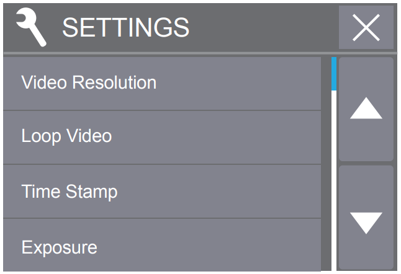Dismiss the settings panel via the X icon
Screen dimensions: 401x274
366,27
